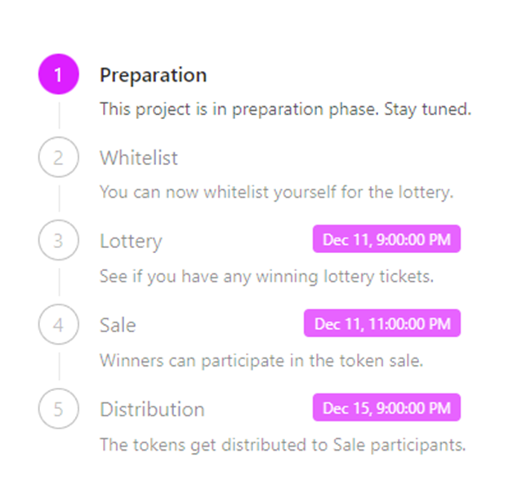531x489 pixels.
Task: Open the Distribution step heading
Action: [153, 409]
